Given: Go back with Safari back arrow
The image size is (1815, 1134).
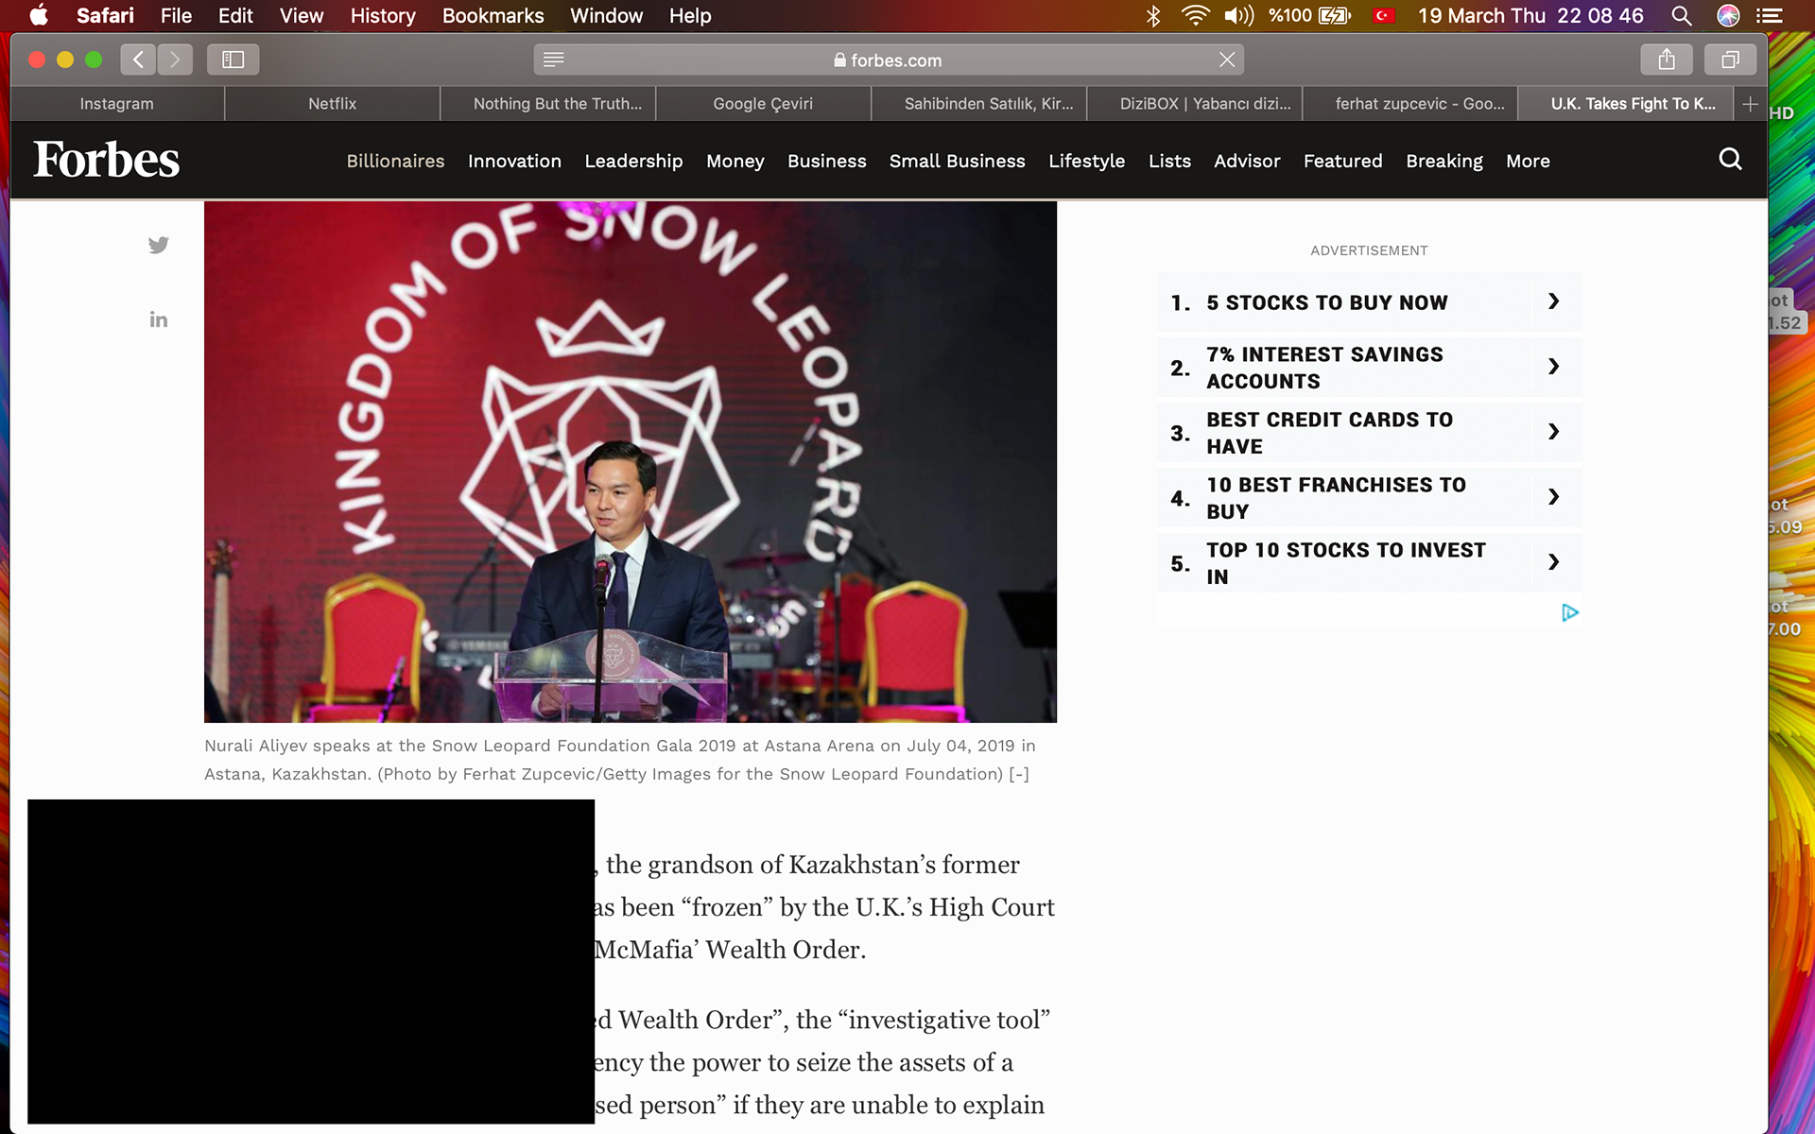Looking at the screenshot, I should 138,60.
